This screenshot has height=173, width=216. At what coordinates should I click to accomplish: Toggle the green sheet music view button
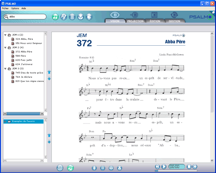click(x=70, y=168)
